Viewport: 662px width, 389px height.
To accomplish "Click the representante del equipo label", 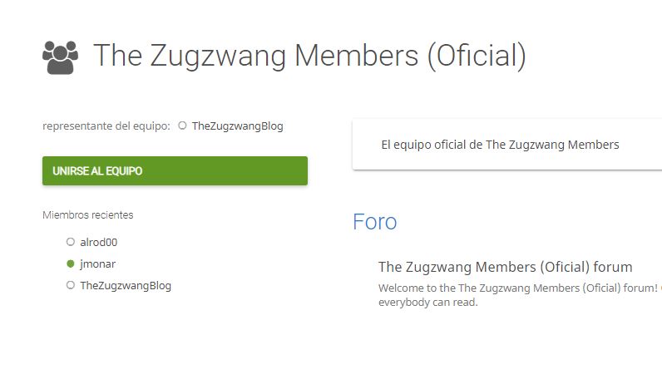I will [106, 126].
